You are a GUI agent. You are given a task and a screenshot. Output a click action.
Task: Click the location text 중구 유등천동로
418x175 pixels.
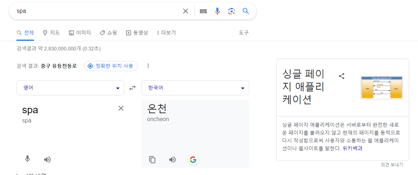point(59,66)
